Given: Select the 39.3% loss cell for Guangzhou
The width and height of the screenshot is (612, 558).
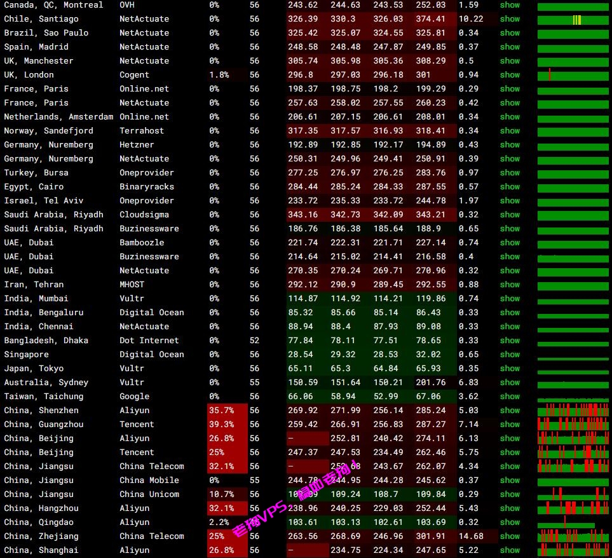Looking at the screenshot, I should click(227, 424).
